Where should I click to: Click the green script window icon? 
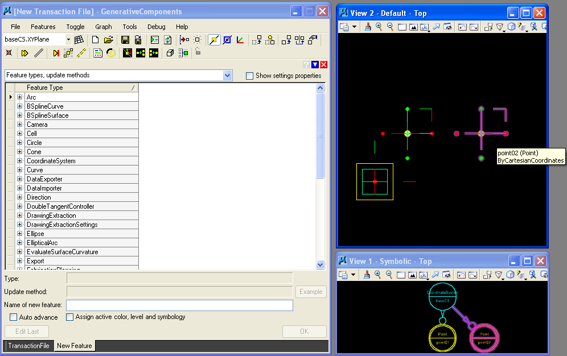tap(155, 40)
